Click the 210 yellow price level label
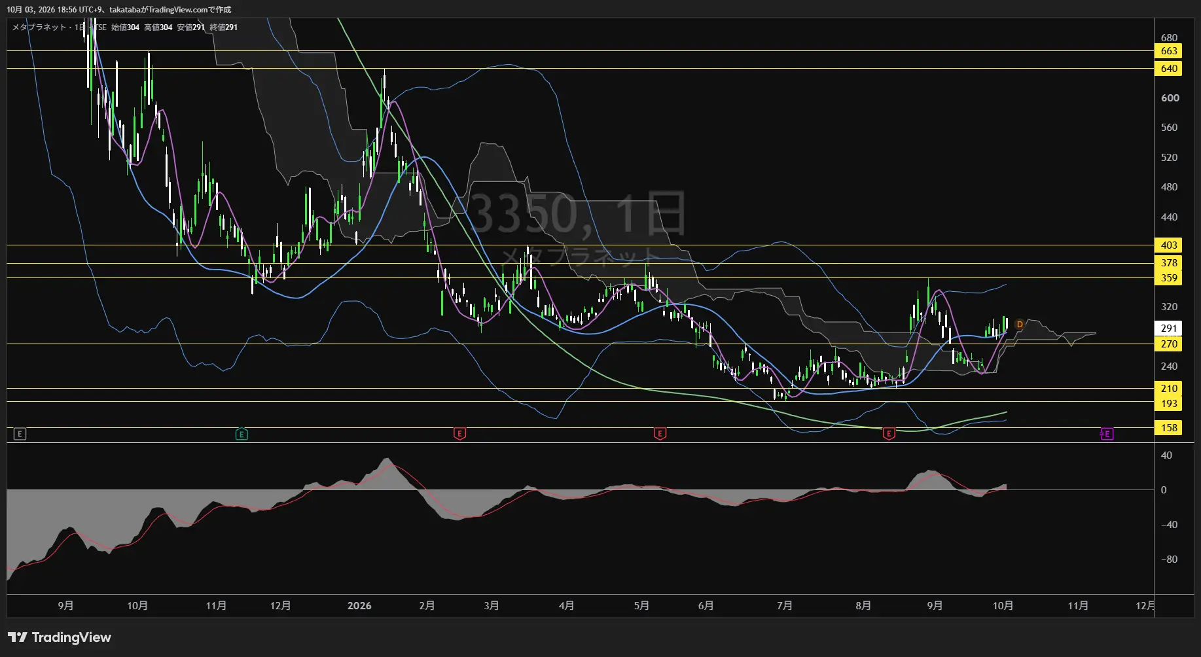The width and height of the screenshot is (1201, 657). [1168, 389]
